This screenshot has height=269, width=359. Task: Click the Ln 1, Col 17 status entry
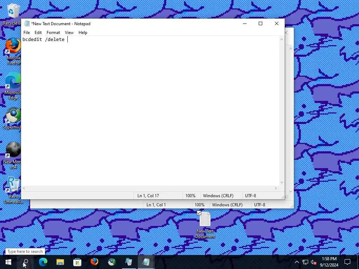point(148,195)
